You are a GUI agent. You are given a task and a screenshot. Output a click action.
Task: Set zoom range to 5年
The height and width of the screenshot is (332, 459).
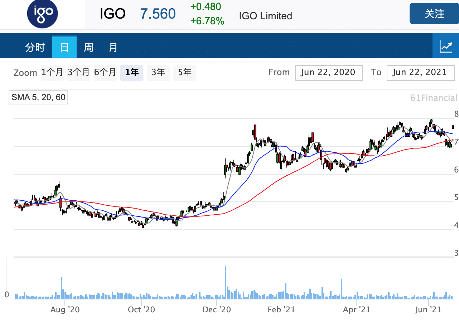pos(185,73)
